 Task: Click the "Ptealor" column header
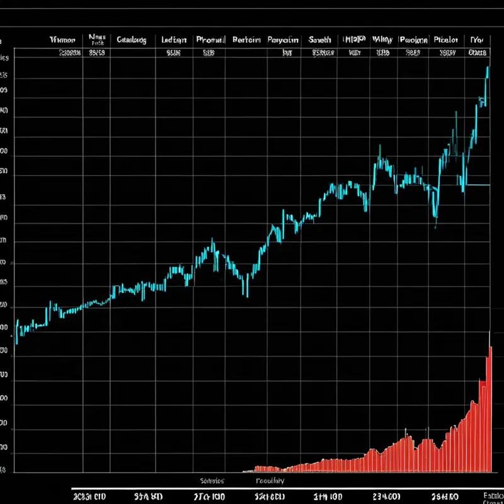[445, 40]
